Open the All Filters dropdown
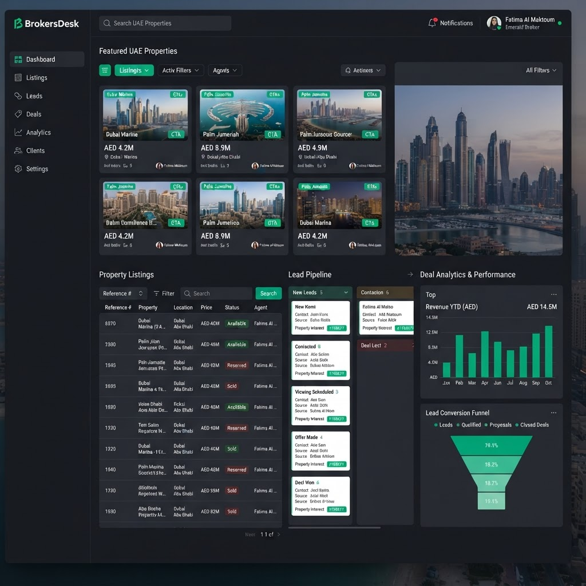586x586 pixels. [x=541, y=70]
